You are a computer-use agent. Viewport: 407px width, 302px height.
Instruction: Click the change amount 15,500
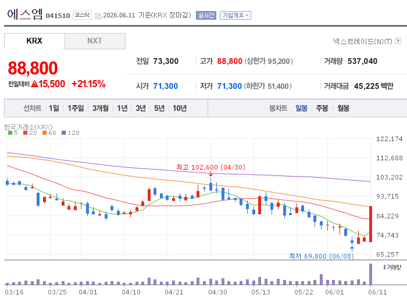click(52, 84)
